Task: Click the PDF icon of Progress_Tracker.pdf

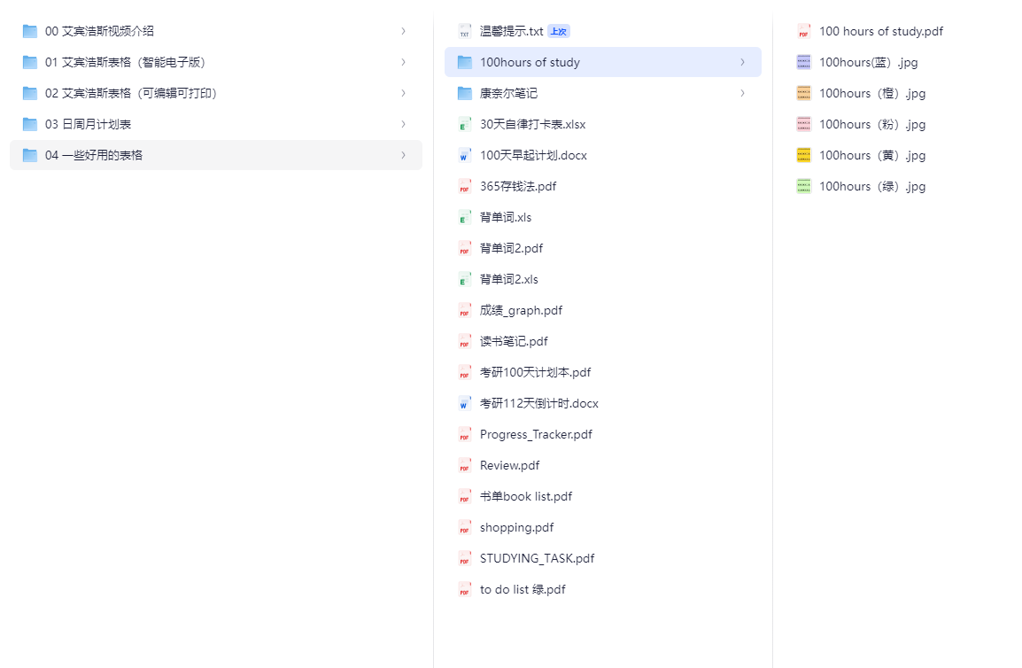Action: click(x=464, y=434)
